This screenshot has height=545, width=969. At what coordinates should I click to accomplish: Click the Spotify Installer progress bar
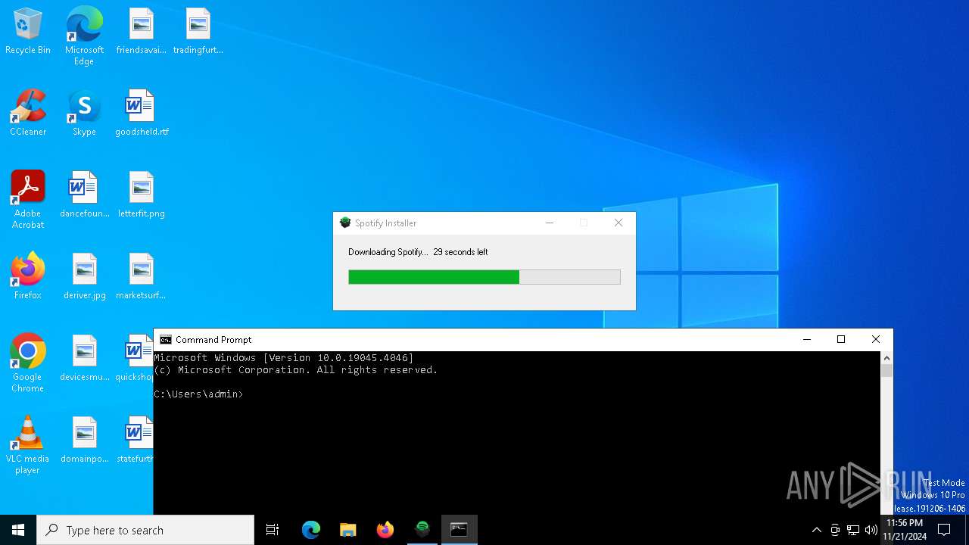484,277
